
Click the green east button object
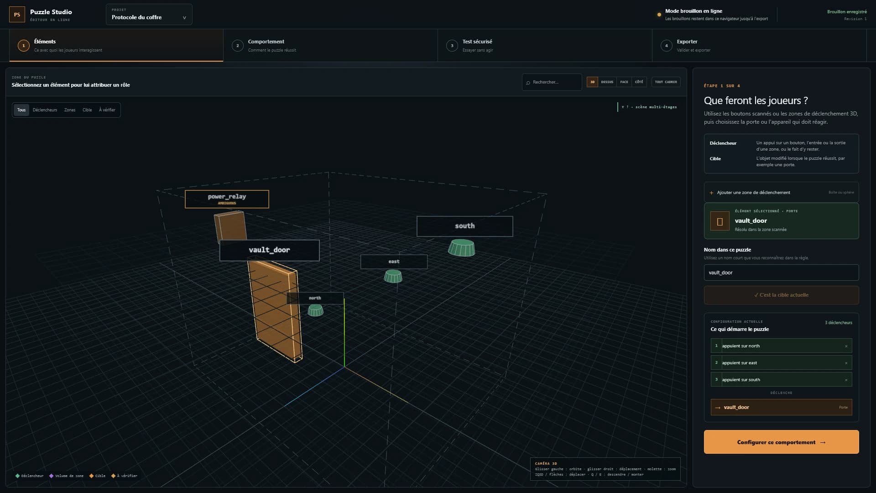coord(393,276)
